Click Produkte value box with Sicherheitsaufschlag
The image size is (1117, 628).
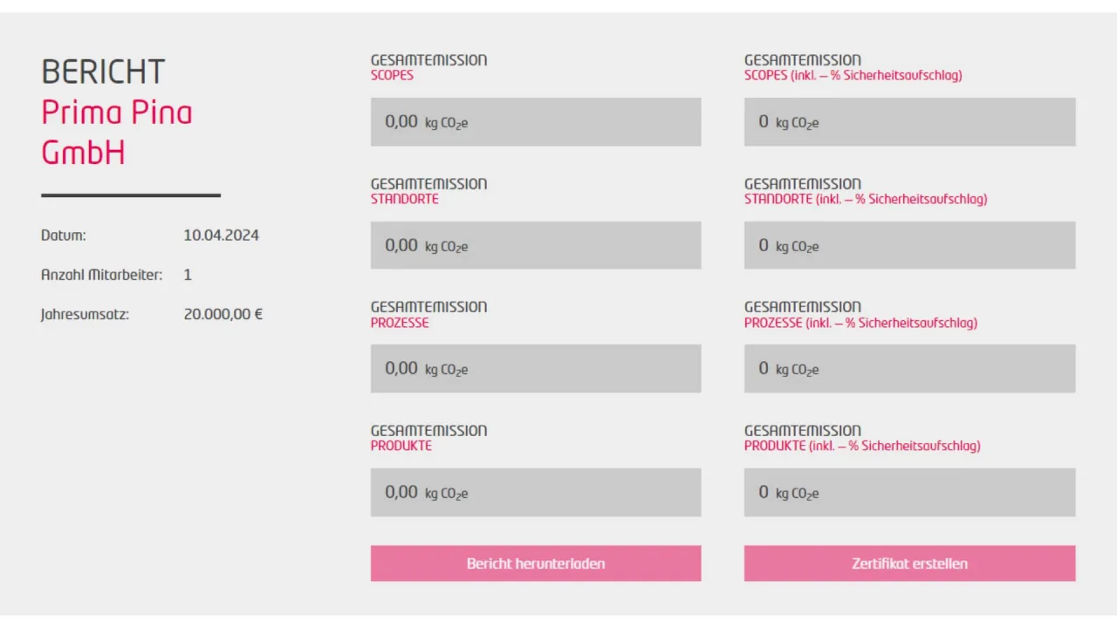pyautogui.click(x=909, y=493)
